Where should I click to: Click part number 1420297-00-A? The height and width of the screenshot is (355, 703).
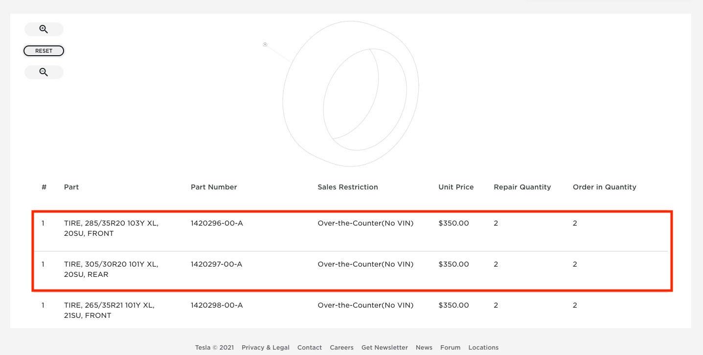point(217,264)
